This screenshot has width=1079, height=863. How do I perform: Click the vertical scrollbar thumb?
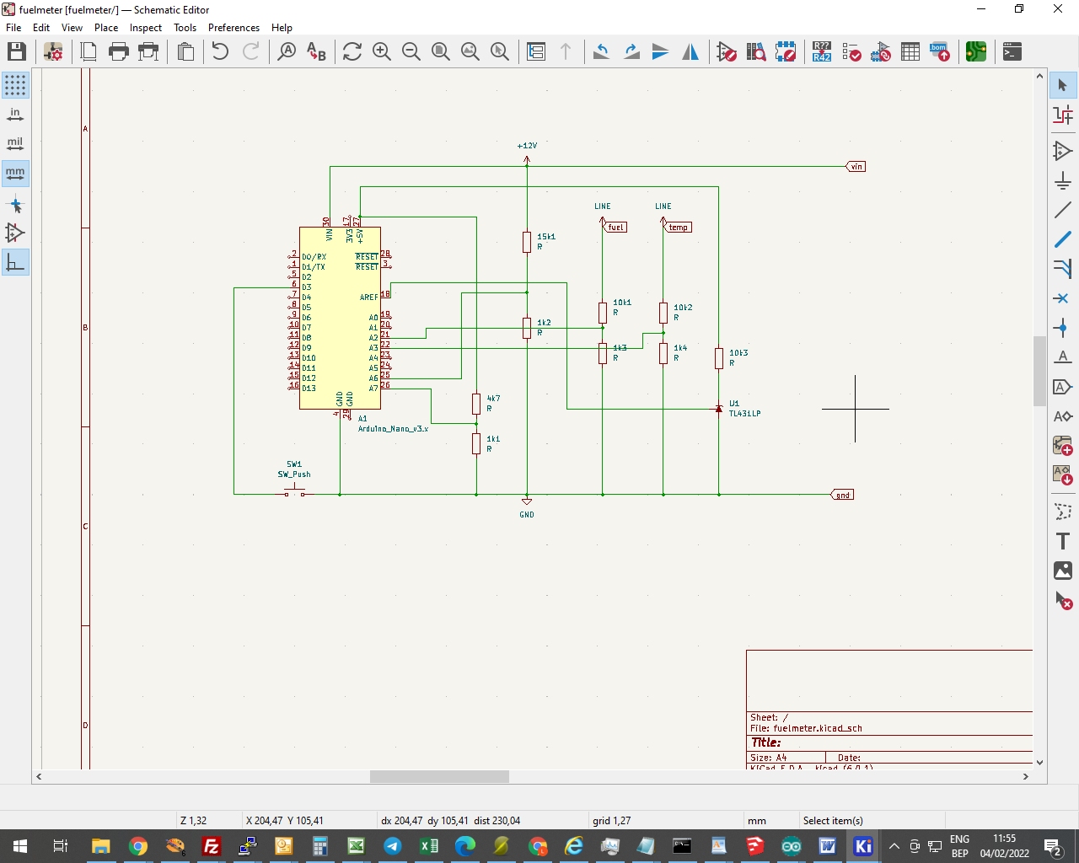click(1039, 371)
